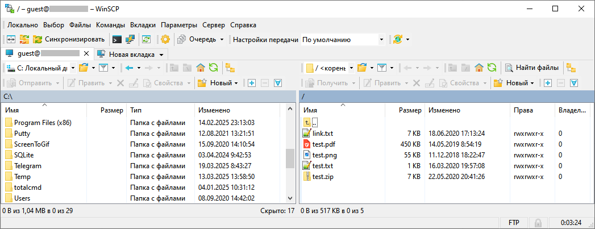Image resolution: width=595 pixels, height=229 pixels.
Task: Click the compare directories icon
Action: (x=11, y=39)
